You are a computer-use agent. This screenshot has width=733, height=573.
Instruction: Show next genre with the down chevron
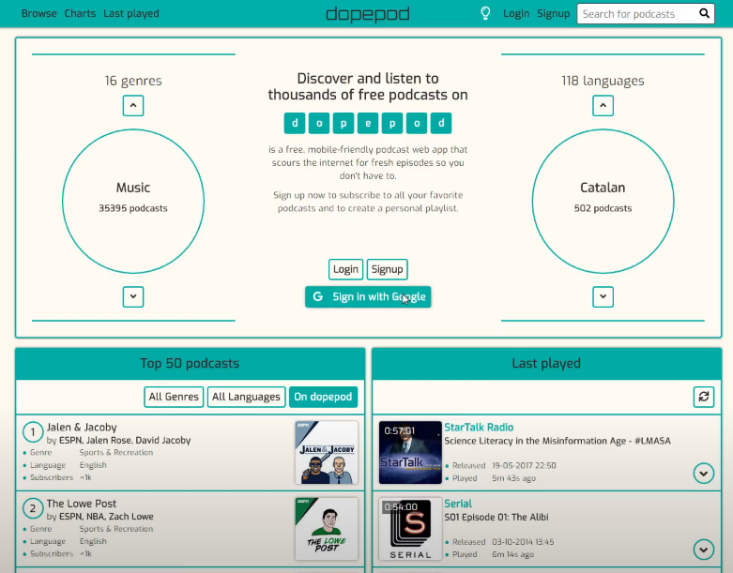tap(133, 296)
